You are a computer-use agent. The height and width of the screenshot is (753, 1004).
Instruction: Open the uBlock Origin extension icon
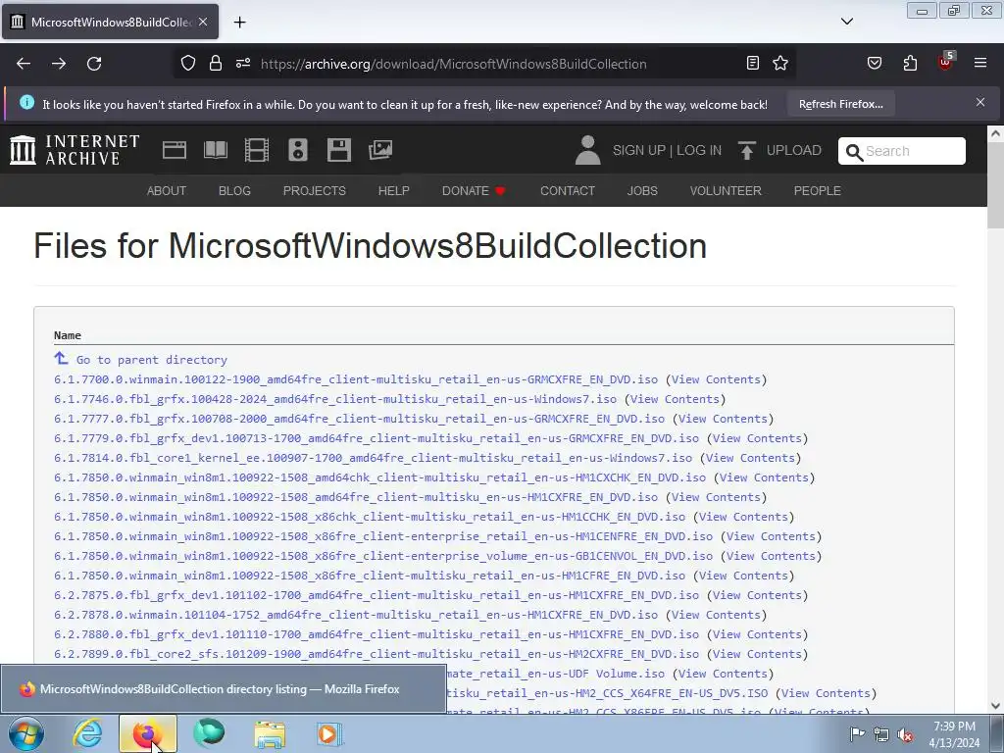click(945, 62)
